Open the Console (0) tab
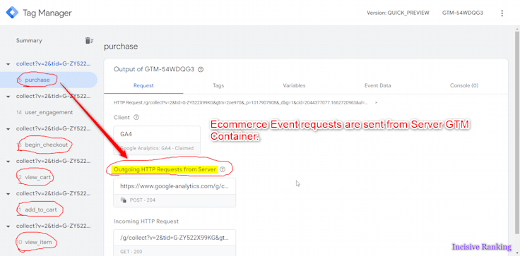Image resolution: width=520 pixels, height=256 pixels. coord(464,85)
